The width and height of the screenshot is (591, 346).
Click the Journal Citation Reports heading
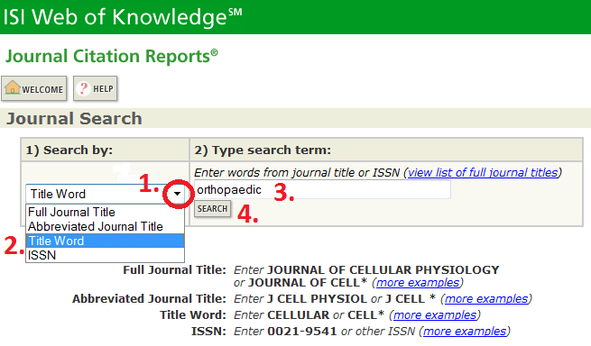[112, 57]
